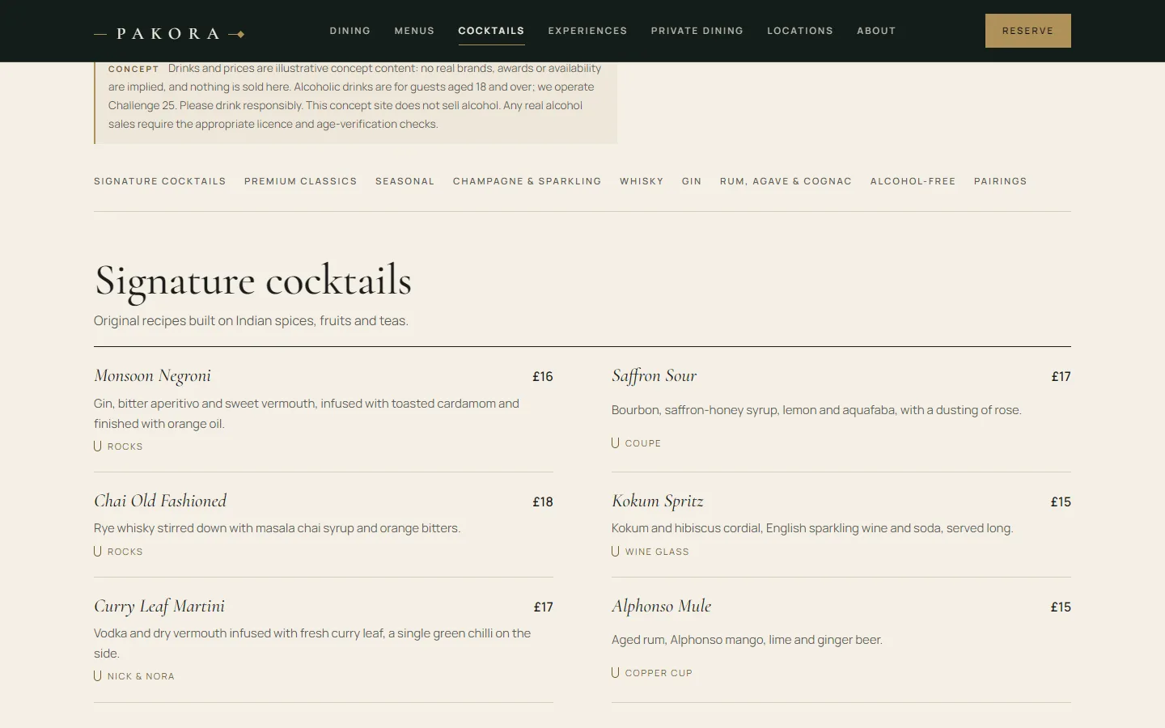This screenshot has width=1165, height=728.
Task: Click the £17 price of Curry Leaf Martini
Action: coord(544,607)
